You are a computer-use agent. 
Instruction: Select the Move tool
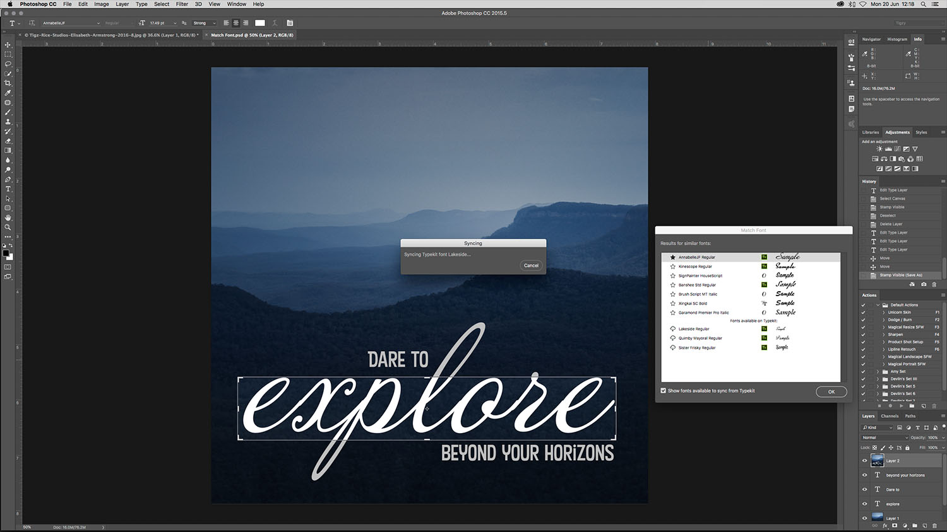point(8,45)
